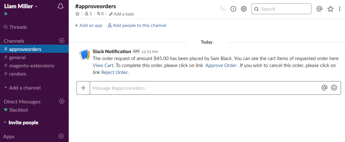Click the notifications bell icon
This screenshot has height=142, width=345.
tap(60, 6)
